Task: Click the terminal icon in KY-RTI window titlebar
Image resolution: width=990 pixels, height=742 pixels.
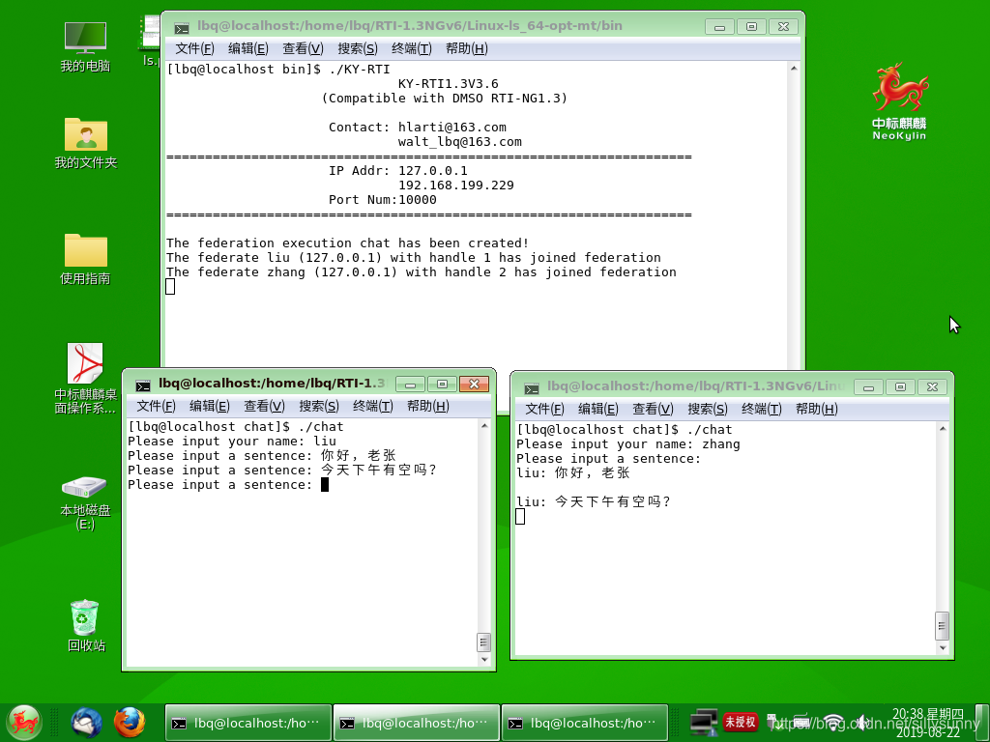Action: [182, 27]
